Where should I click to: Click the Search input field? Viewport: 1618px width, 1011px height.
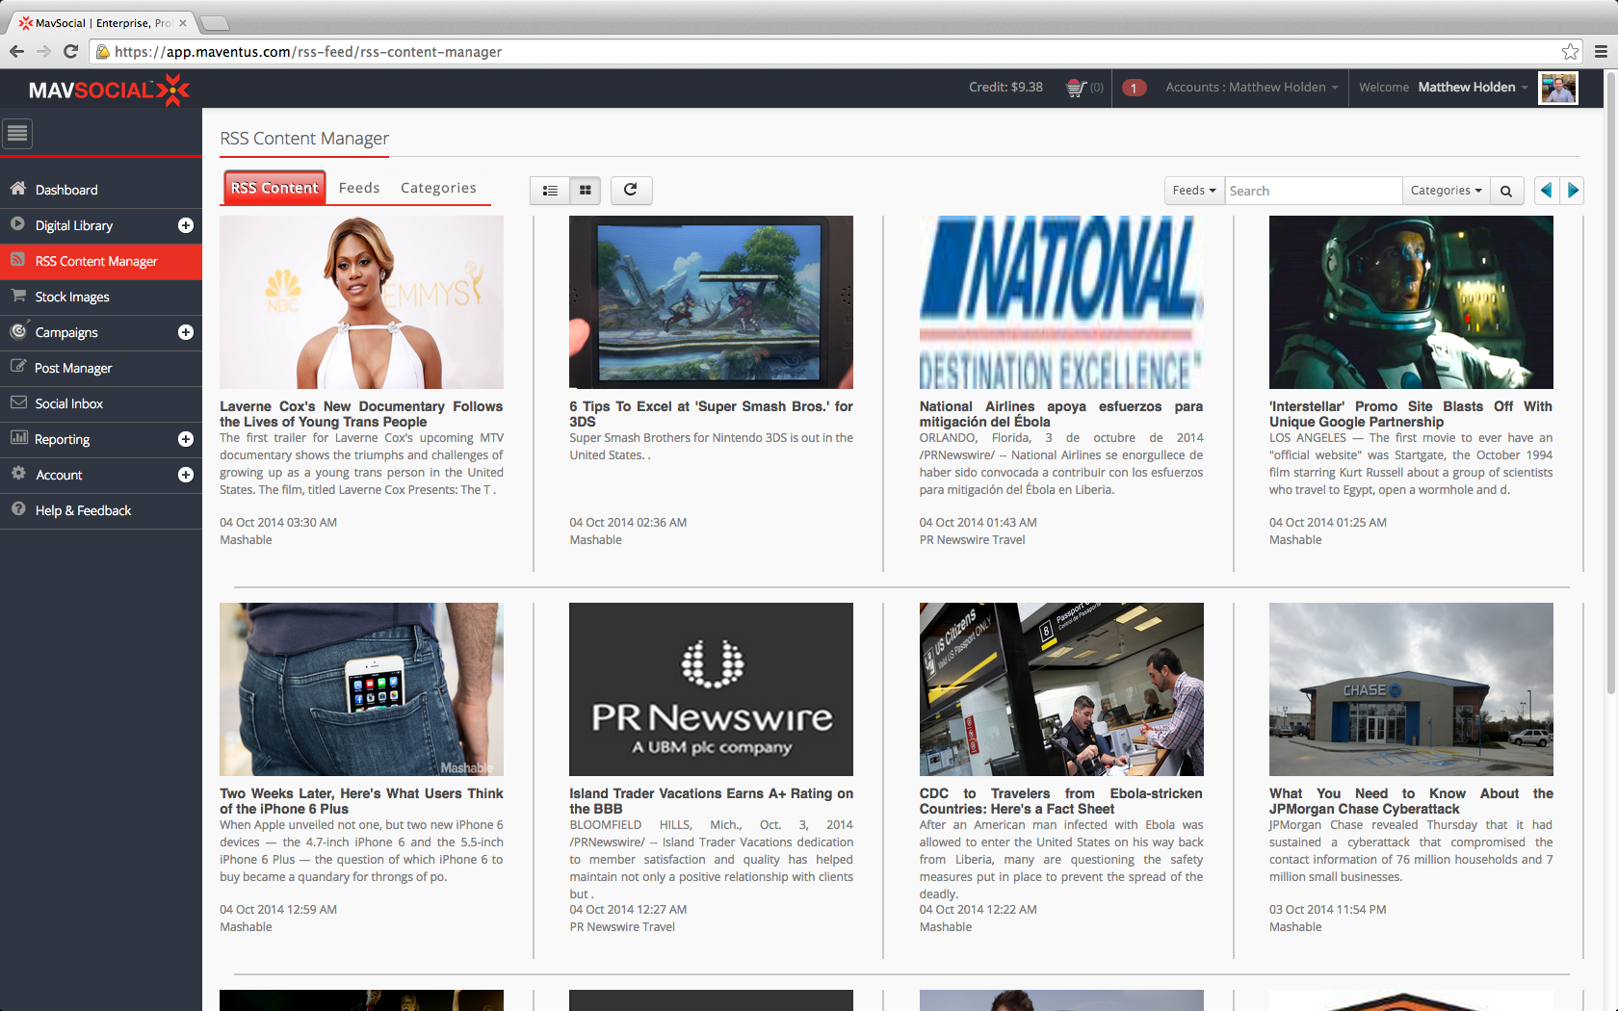pyautogui.click(x=1313, y=191)
